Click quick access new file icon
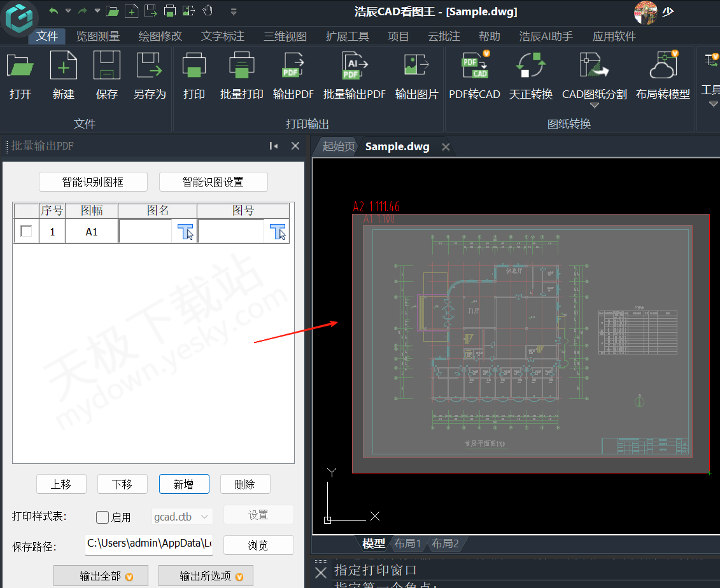The height and width of the screenshot is (588, 720). pyautogui.click(x=132, y=11)
